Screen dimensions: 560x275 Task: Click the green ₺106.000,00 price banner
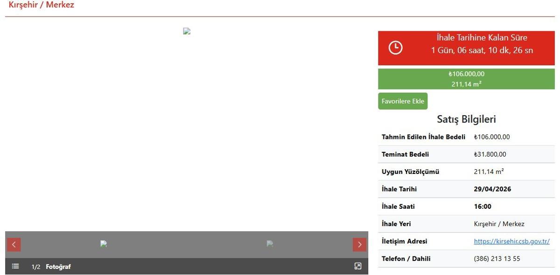[466, 79]
